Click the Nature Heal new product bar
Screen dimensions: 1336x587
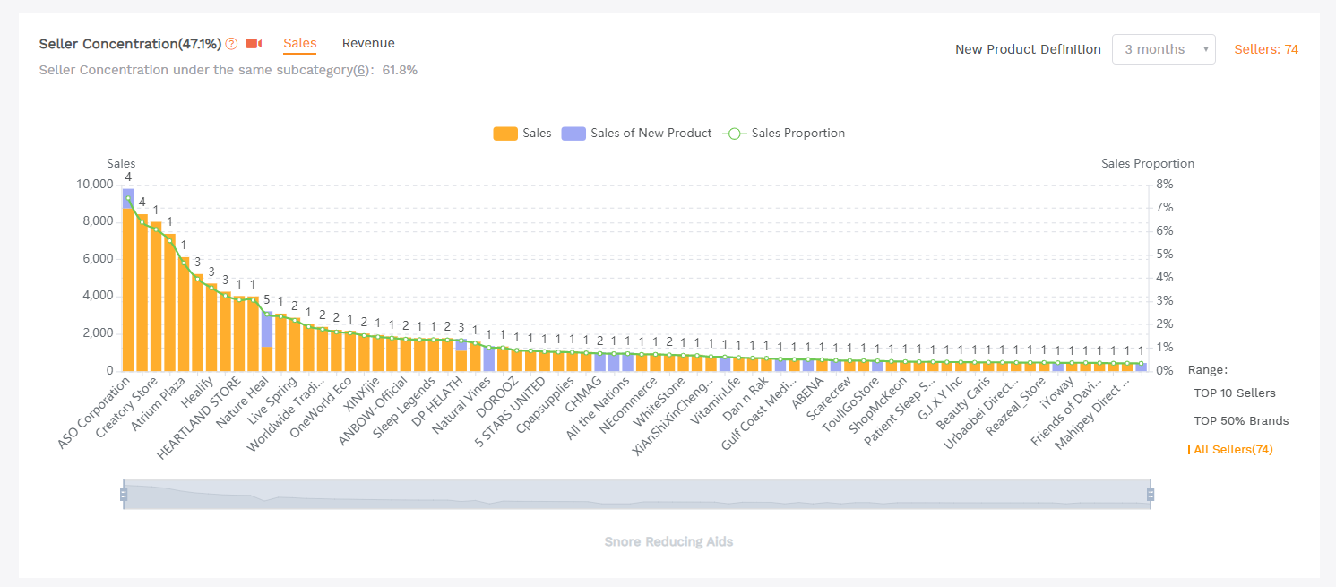click(x=267, y=329)
